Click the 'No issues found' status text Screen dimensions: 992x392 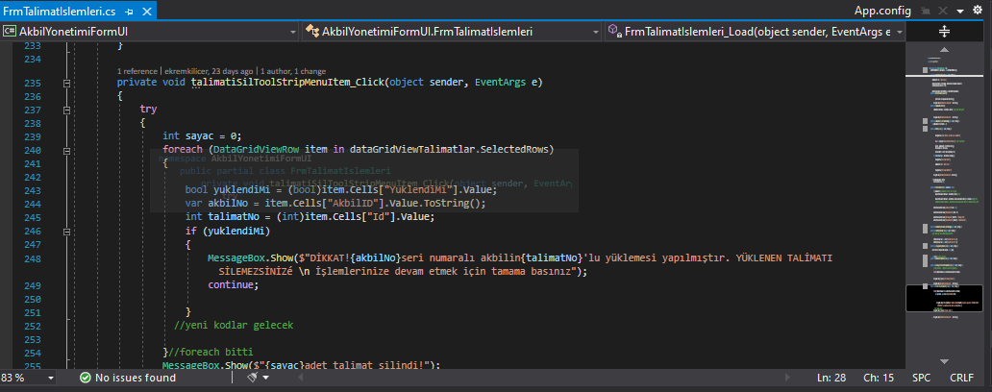[x=135, y=378]
